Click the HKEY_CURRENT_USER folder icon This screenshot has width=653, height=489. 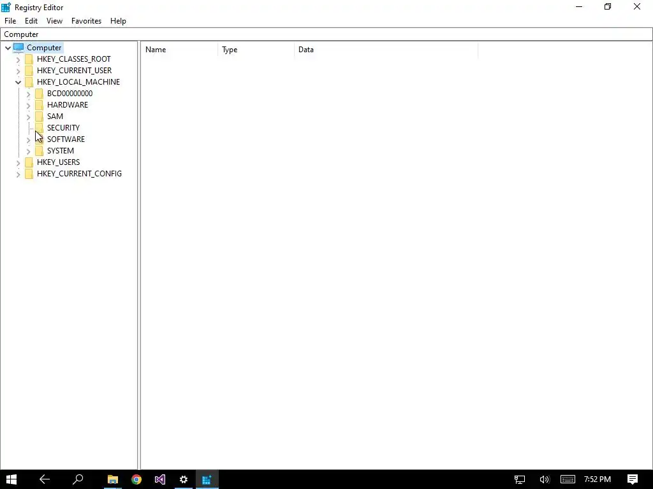coord(29,70)
